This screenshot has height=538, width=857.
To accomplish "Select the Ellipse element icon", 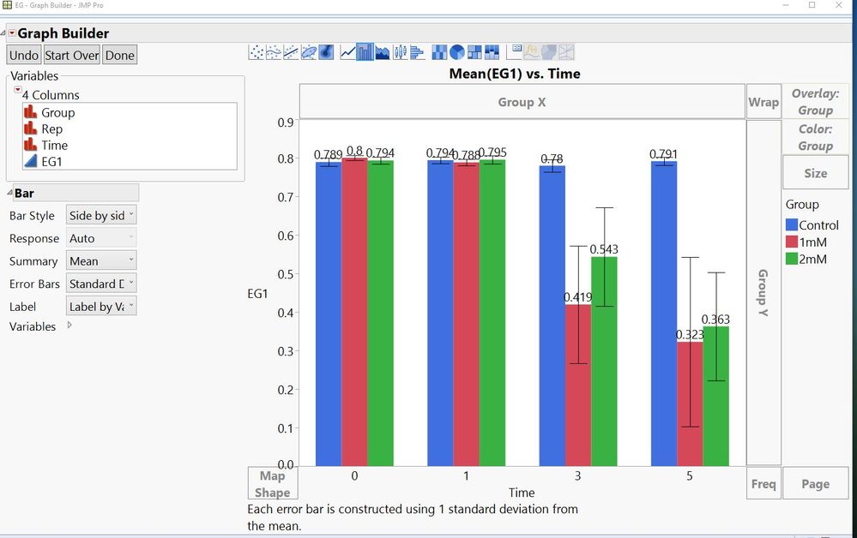I will tap(308, 52).
